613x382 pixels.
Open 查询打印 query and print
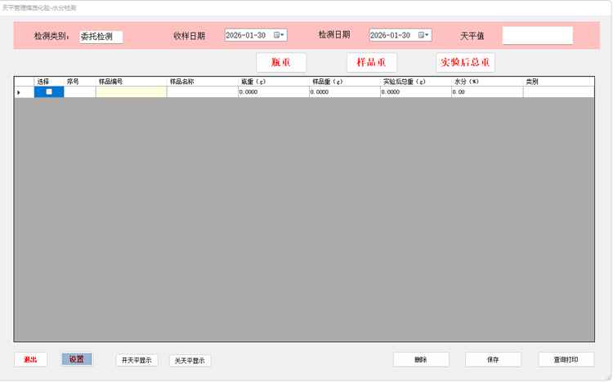pyautogui.click(x=566, y=359)
